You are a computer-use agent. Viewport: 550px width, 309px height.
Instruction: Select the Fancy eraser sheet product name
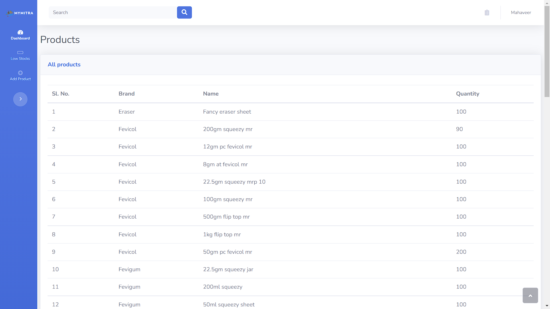click(227, 112)
